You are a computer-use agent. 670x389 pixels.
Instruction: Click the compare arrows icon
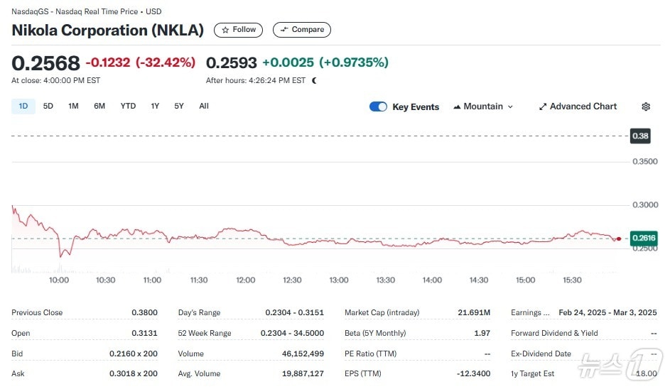point(284,30)
